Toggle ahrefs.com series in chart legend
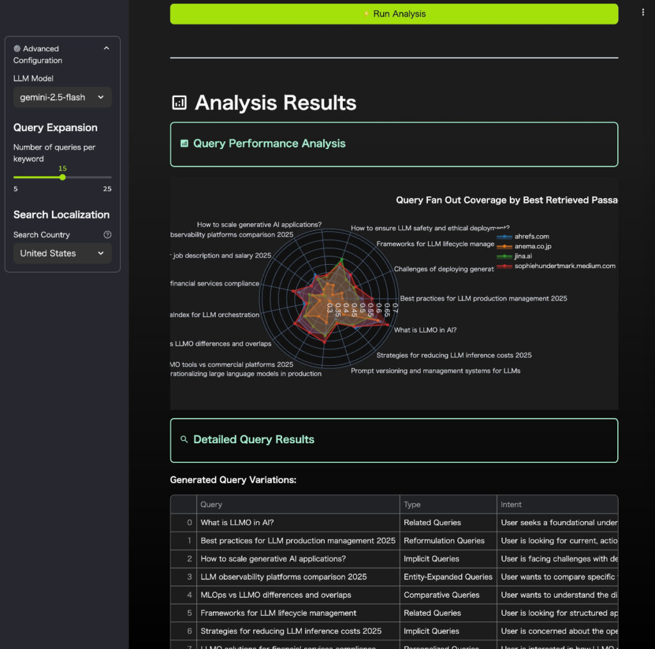The height and width of the screenshot is (649, 655). 531,237
